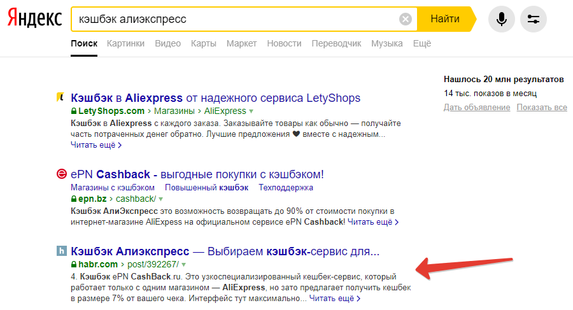The width and height of the screenshot is (573, 310).
Task: Open the Ещё menu in navigation
Action: (422, 43)
